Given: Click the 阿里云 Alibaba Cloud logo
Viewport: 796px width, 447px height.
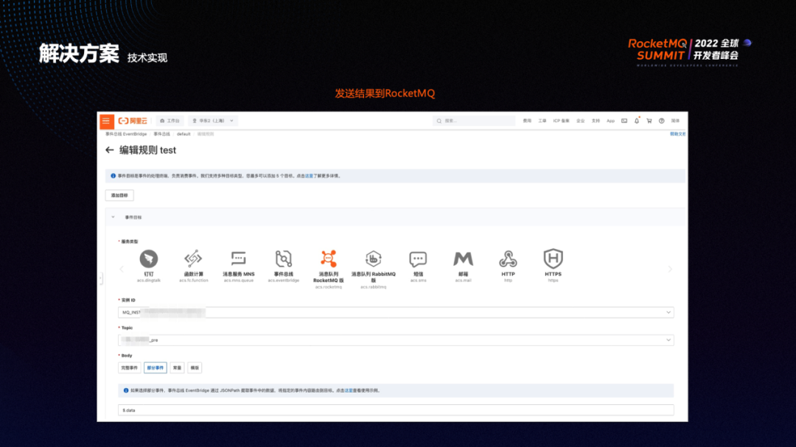Looking at the screenshot, I should 133,121.
